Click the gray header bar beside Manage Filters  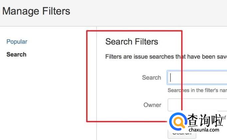(150, 12)
